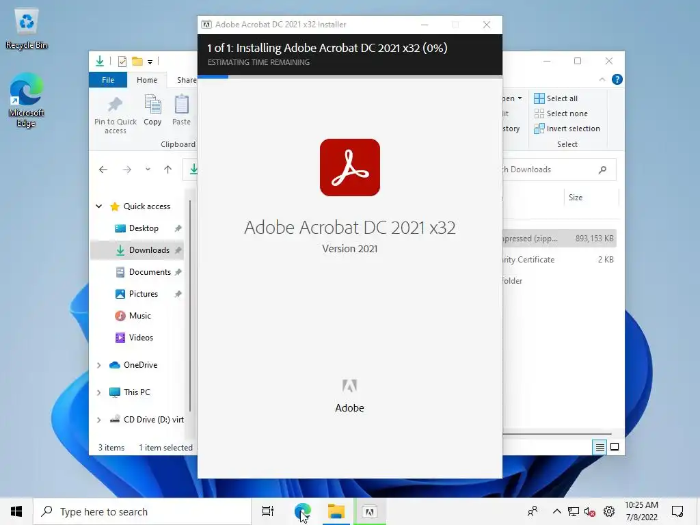This screenshot has width=700, height=525.
Task: Open Explorer help question mark icon
Action: click(617, 79)
